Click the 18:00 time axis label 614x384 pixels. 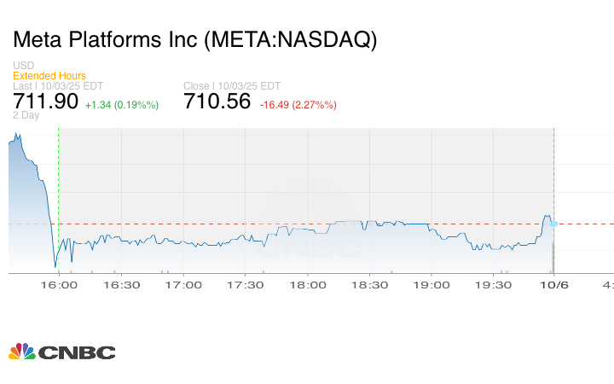[x=307, y=284]
